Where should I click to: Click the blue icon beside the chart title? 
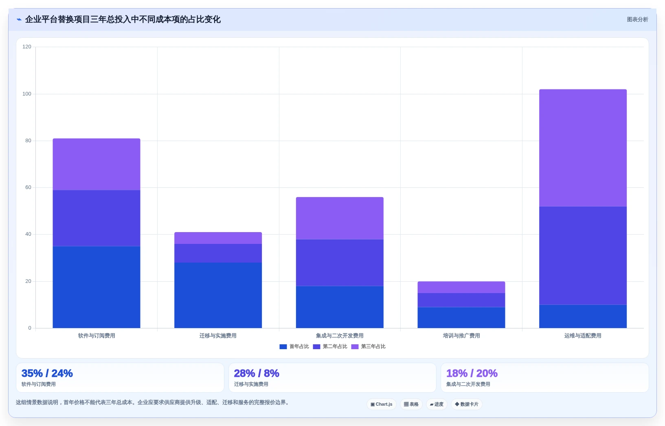tap(19, 20)
